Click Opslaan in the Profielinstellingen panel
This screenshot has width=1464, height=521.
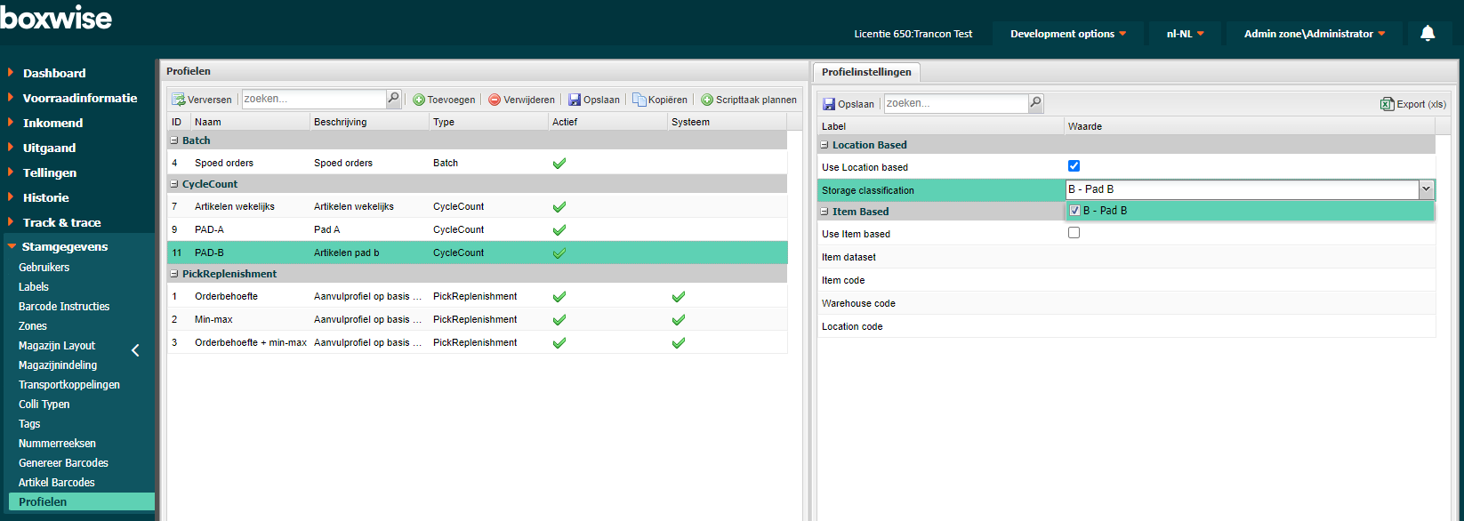pos(849,104)
